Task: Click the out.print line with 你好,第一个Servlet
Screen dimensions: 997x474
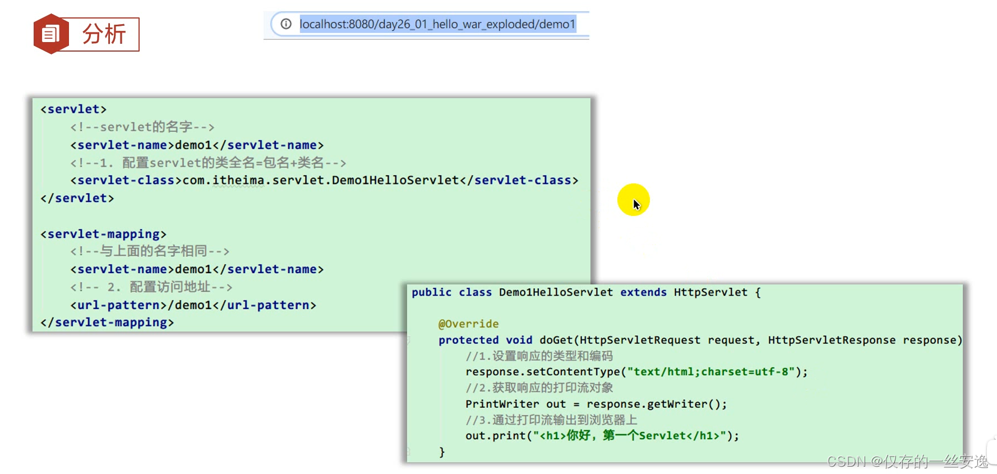Action: point(602,436)
